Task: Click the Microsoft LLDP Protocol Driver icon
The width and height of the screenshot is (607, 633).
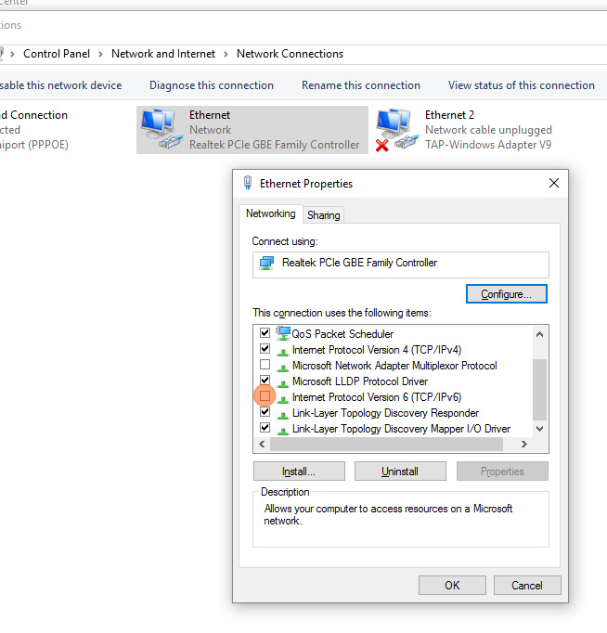Action: click(x=283, y=381)
